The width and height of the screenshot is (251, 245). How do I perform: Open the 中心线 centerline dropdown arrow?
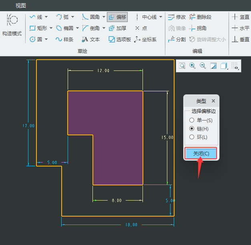(x=161, y=17)
